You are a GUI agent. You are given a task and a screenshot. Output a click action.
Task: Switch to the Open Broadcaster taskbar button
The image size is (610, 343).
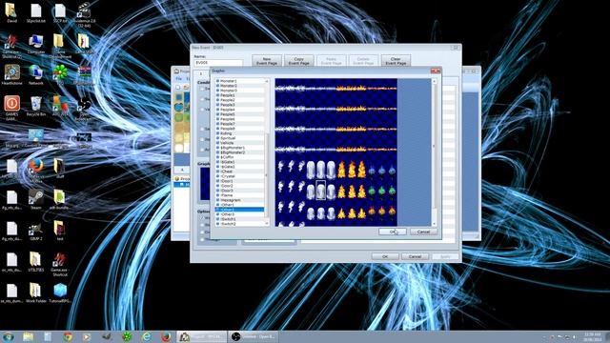254,336
